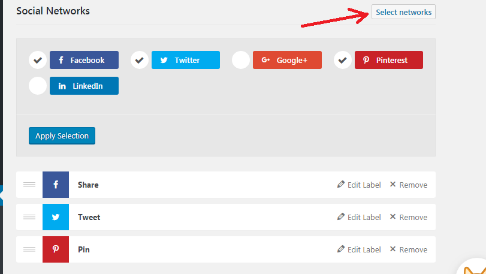Click the Pinterest icon in Pin row
This screenshot has height=274, width=486.
pos(56,249)
